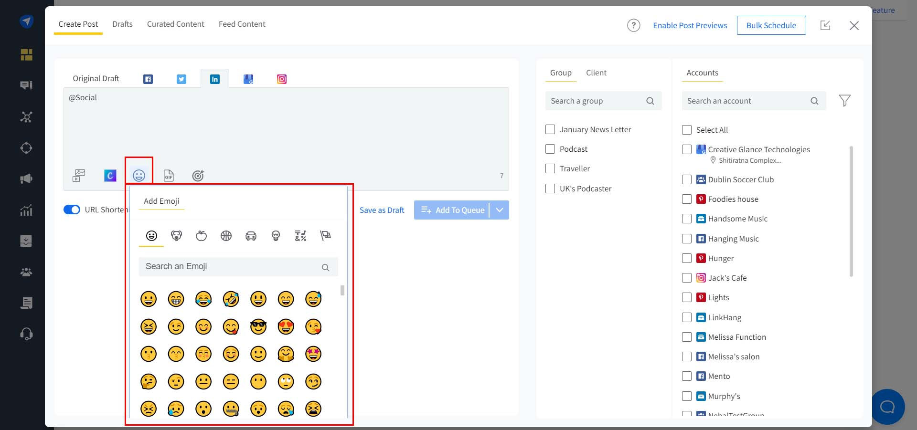This screenshot has width=917, height=430.
Task: Select the food emoji category
Action: (x=201, y=236)
